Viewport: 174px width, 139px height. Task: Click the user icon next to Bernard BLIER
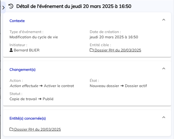[x=11, y=50]
